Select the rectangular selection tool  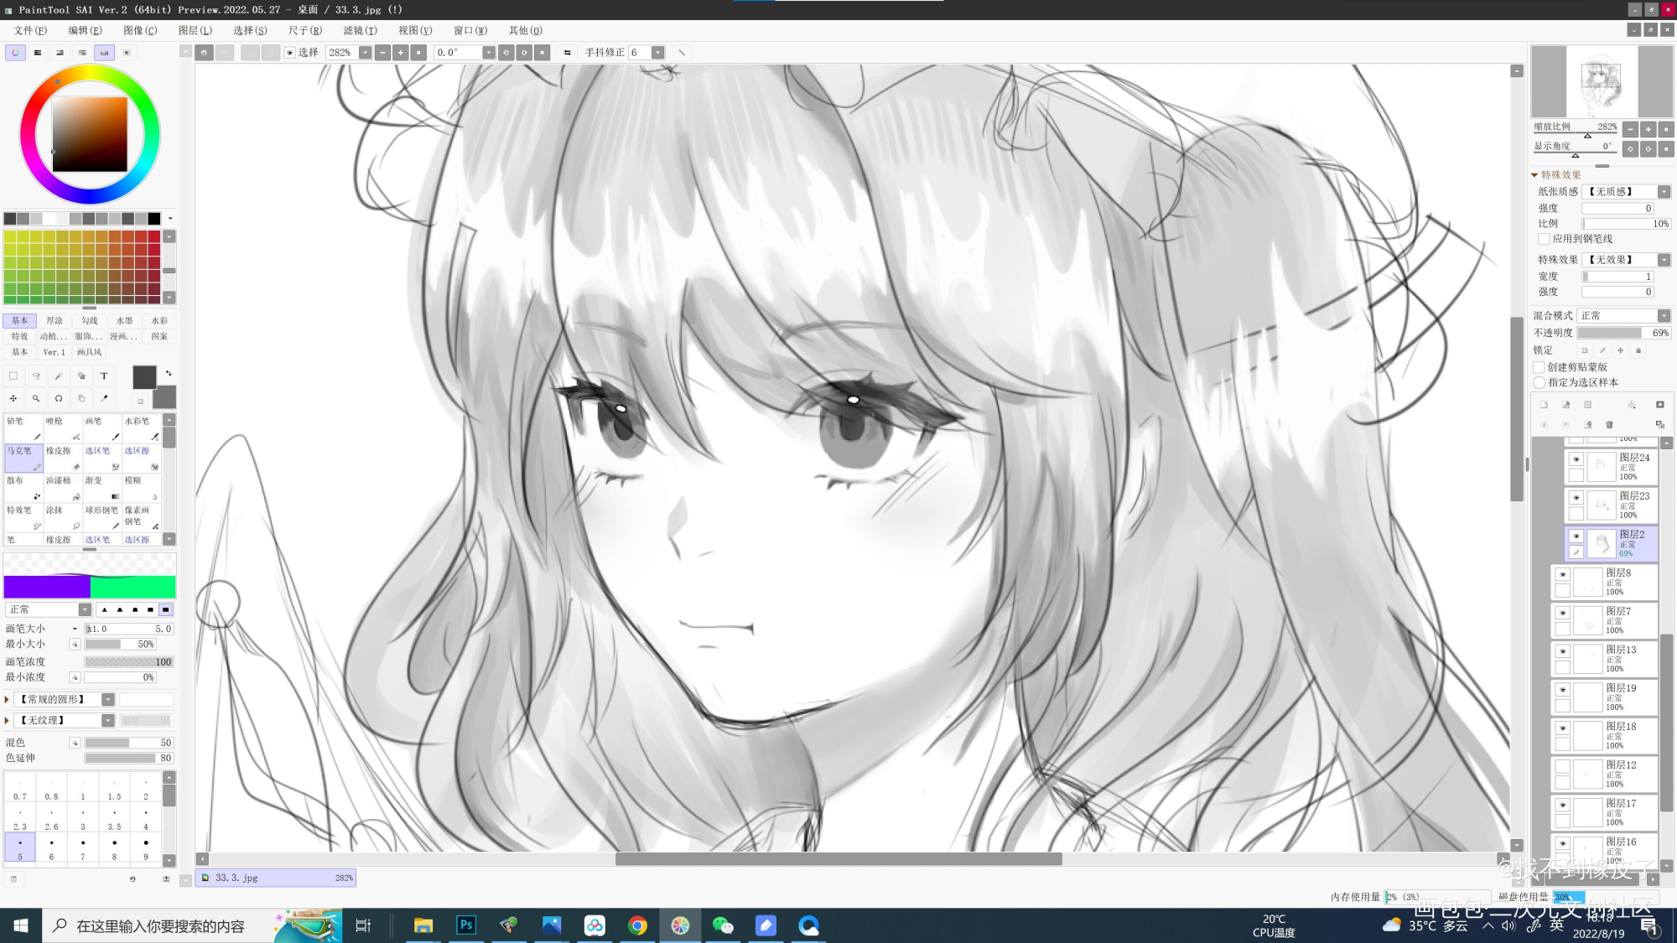(13, 376)
